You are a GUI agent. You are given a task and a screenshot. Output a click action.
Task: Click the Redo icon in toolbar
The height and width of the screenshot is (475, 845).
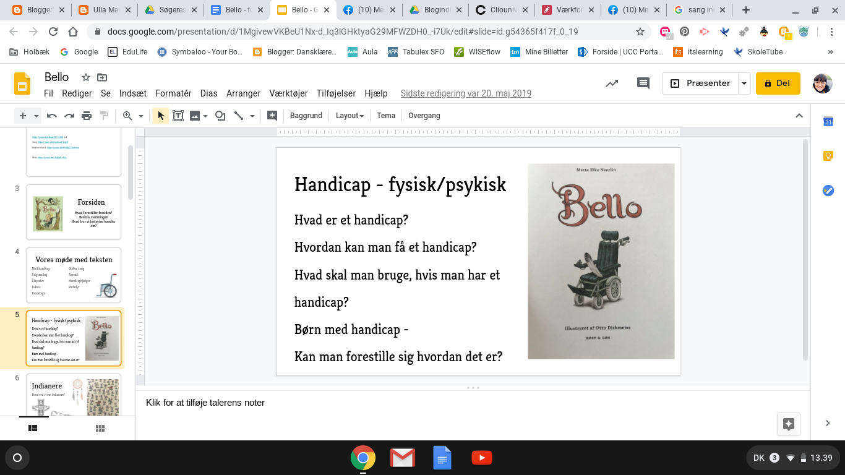click(x=69, y=116)
